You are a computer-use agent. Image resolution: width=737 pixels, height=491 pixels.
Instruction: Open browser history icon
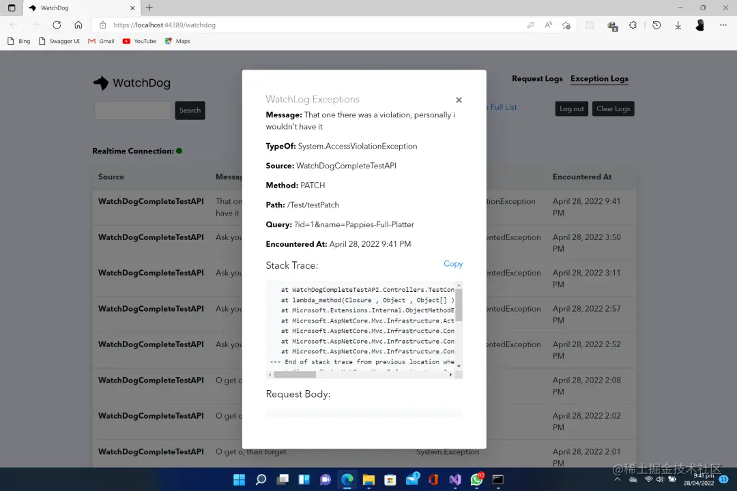pos(656,25)
